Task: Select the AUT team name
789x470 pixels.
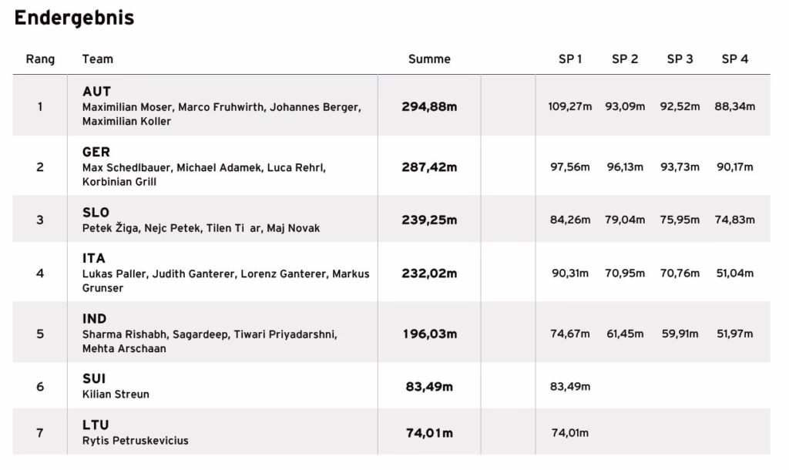Action: 96,92
